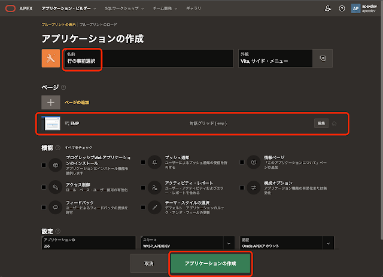This screenshot has width=383, height=277.
Task: Click the 情報ページ question icon
Action: click(254, 162)
